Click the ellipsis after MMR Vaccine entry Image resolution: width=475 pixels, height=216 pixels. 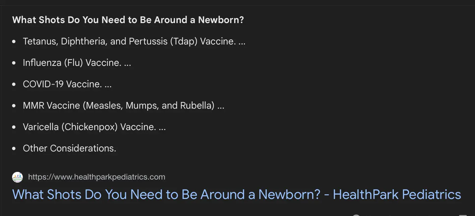pos(221,106)
